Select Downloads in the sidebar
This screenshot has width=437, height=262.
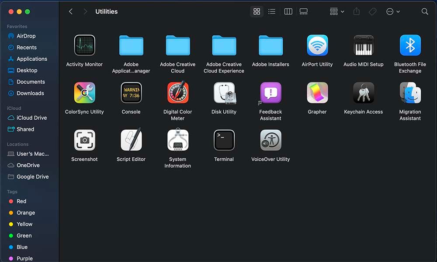pos(30,93)
